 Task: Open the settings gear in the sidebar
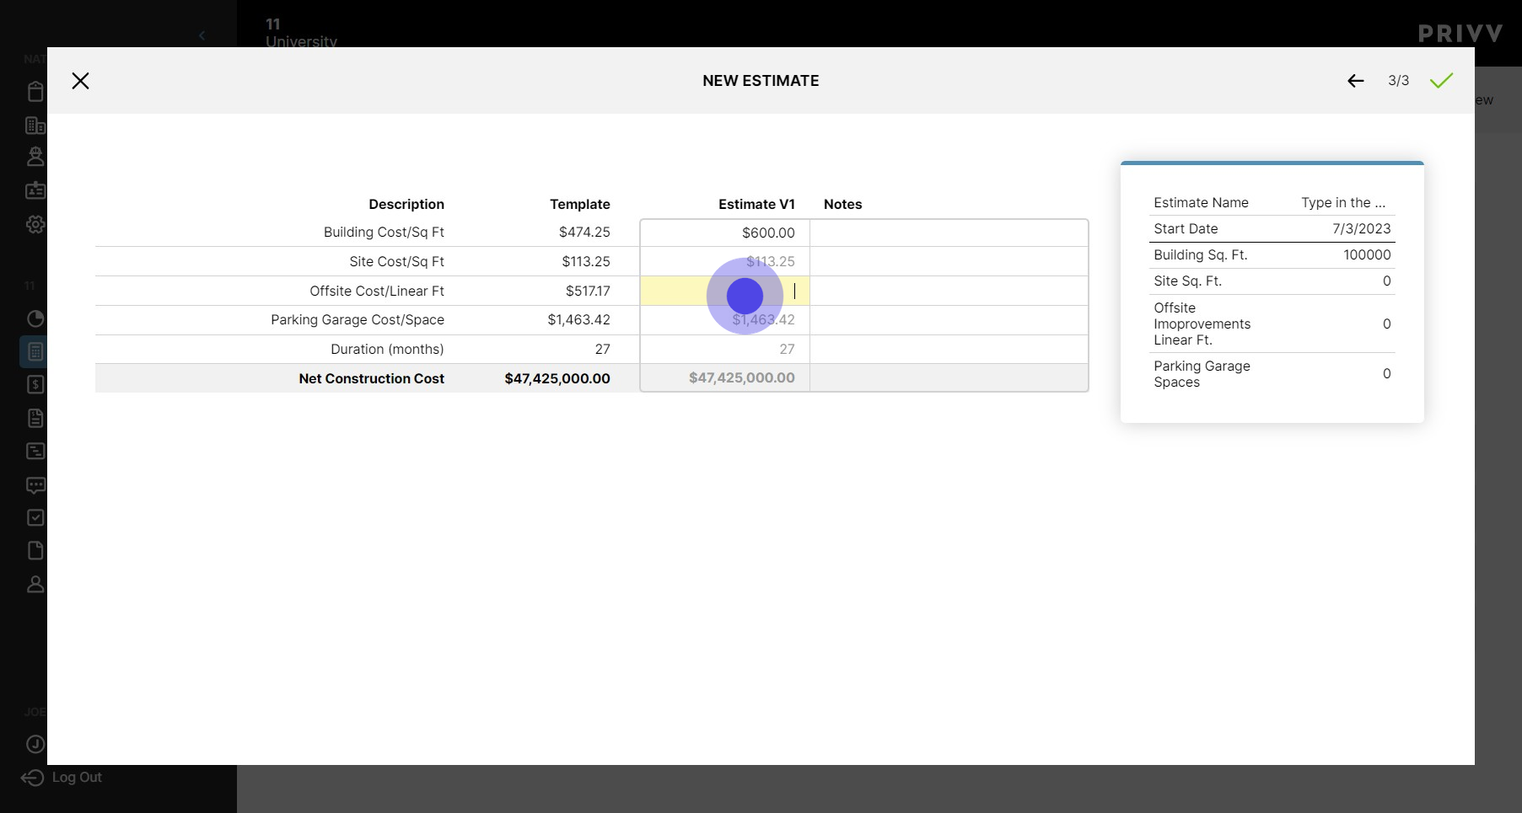point(35,225)
